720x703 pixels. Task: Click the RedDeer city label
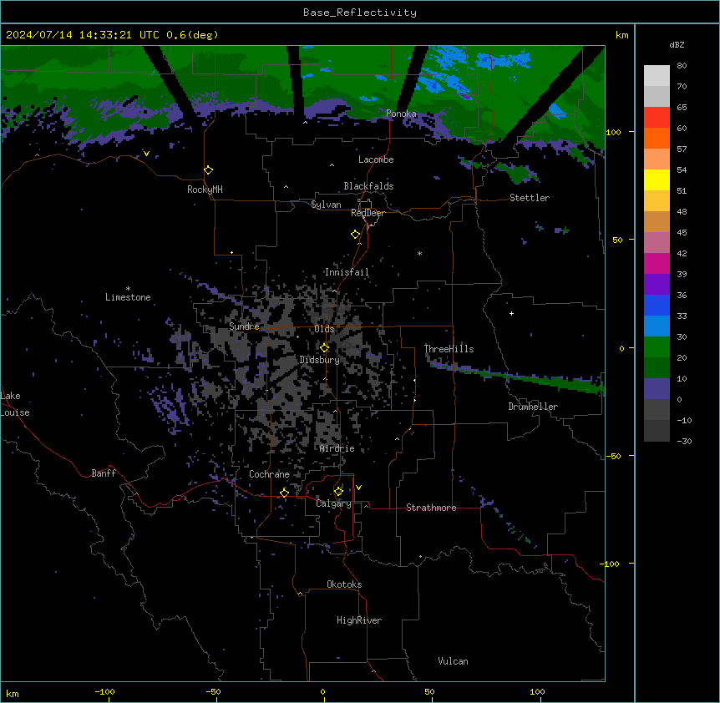(x=368, y=213)
